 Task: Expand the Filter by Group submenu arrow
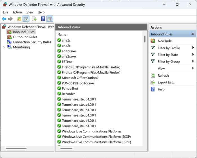[193, 61]
